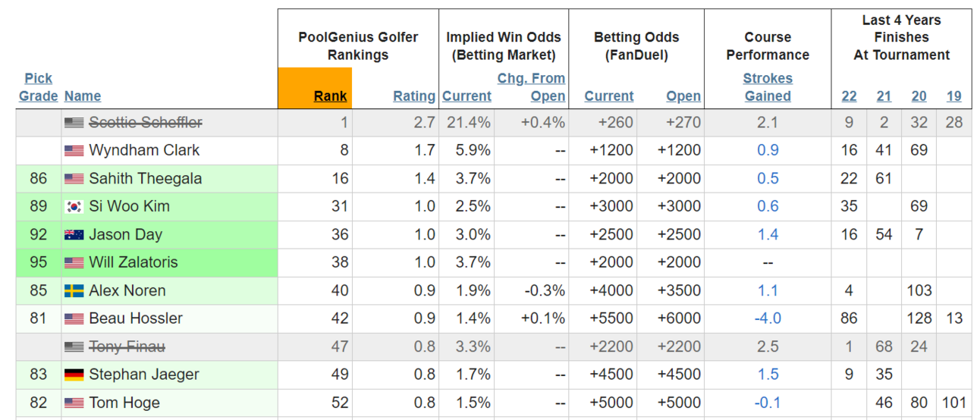Image resolution: width=980 pixels, height=420 pixels.
Task: Sort by the Rating column header
Action: point(414,96)
